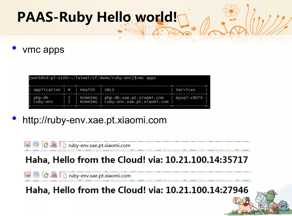The width and height of the screenshot is (292, 216).
Task: Click the 'RUNNING' status in the ruby-env row
Action: click(x=89, y=102)
